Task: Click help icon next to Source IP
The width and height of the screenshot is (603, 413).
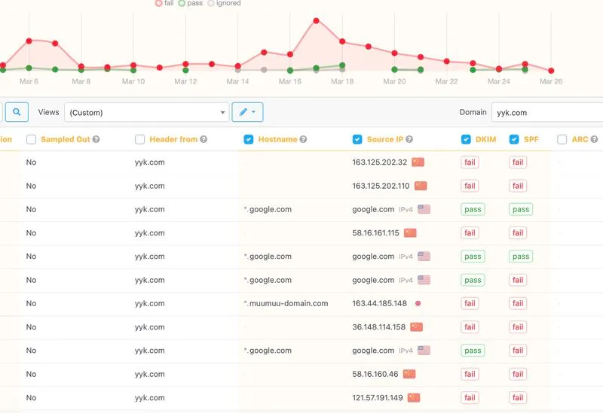Action: click(409, 139)
